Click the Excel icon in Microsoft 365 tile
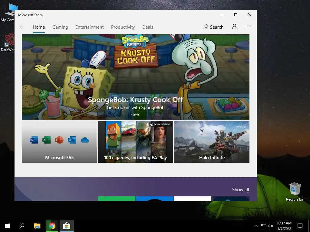Screen dimensions: 310x232 point(46,140)
